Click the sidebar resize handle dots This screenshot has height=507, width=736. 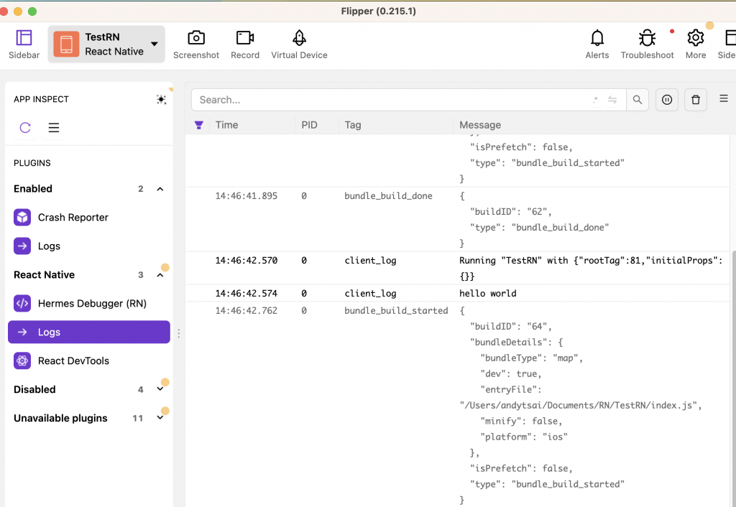tap(179, 333)
